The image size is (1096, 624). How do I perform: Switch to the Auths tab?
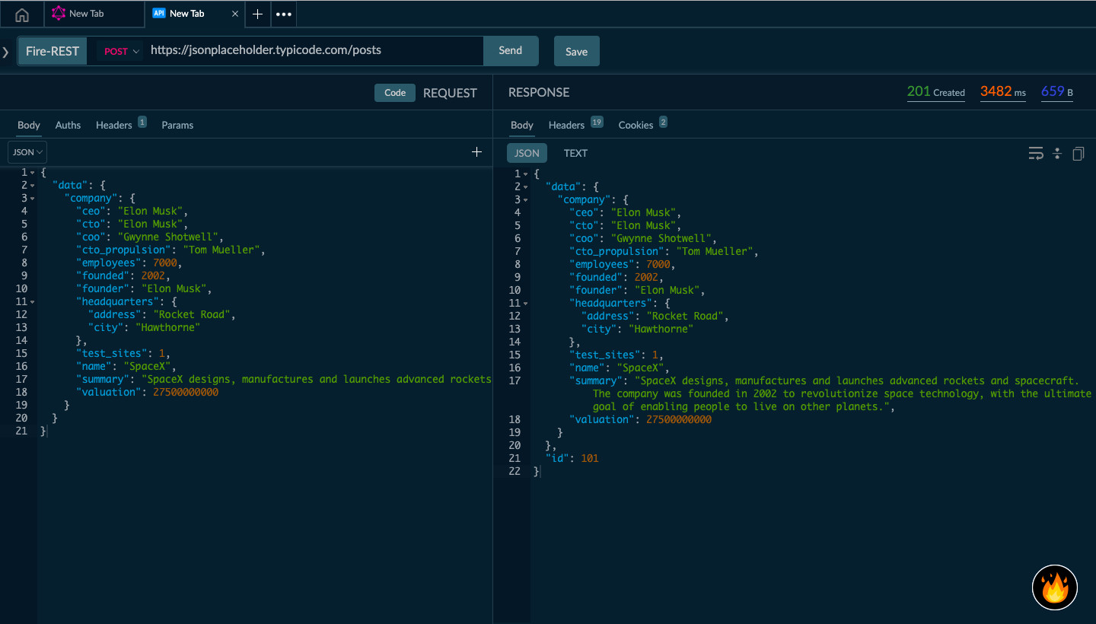68,125
